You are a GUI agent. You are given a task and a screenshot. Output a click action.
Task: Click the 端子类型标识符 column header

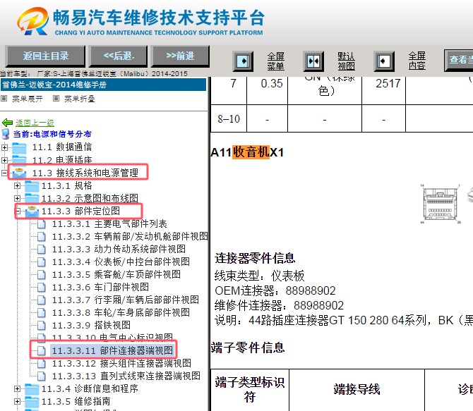[250, 390]
